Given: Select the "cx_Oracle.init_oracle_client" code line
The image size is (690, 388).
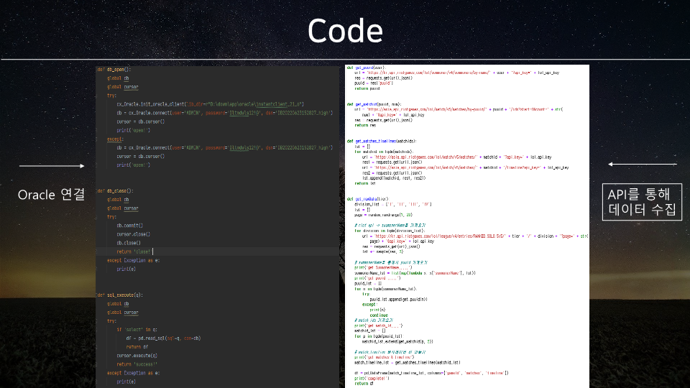Looking at the screenshot, I should click(x=211, y=104).
